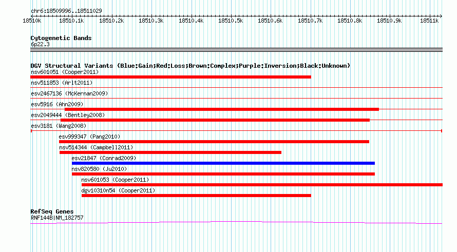
Task: Click the 18510.7k ruler tick label
Action: pos(310,21)
